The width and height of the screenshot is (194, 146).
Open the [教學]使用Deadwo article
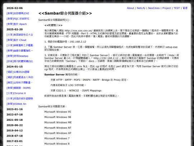(17, 56)
